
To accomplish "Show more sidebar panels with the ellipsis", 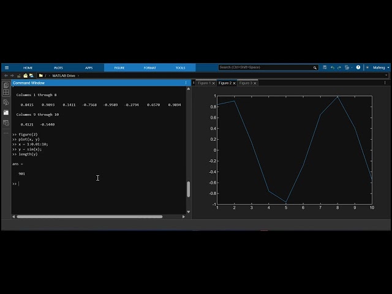I will (6, 133).
